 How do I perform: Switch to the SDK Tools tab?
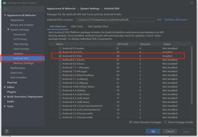77,26
